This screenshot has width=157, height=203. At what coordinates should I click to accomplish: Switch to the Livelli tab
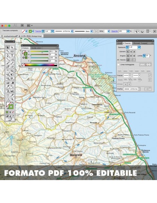pyautogui.click(x=119, y=43)
